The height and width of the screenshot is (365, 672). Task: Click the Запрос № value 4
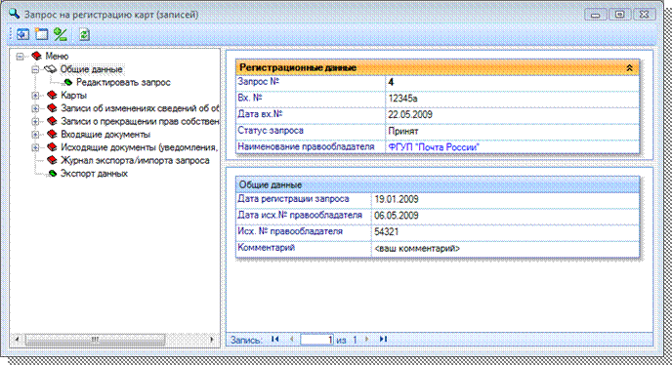tap(391, 82)
